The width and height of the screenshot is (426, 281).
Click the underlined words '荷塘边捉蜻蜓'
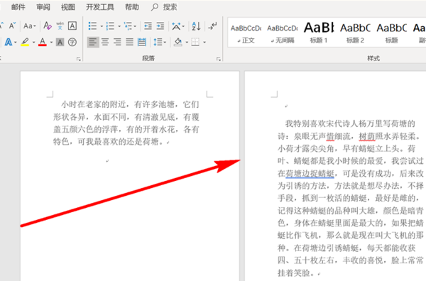[310, 173]
